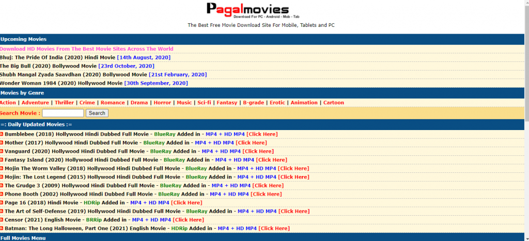Click [Click Here] for The Art of Self-Defense

[294, 212]
